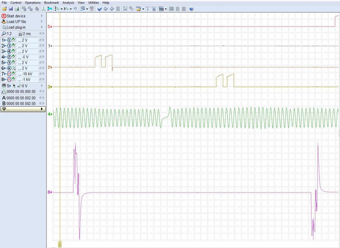Screen dimensions: 340x248
Task: Click the red Start device power icon
Action: 4,16
